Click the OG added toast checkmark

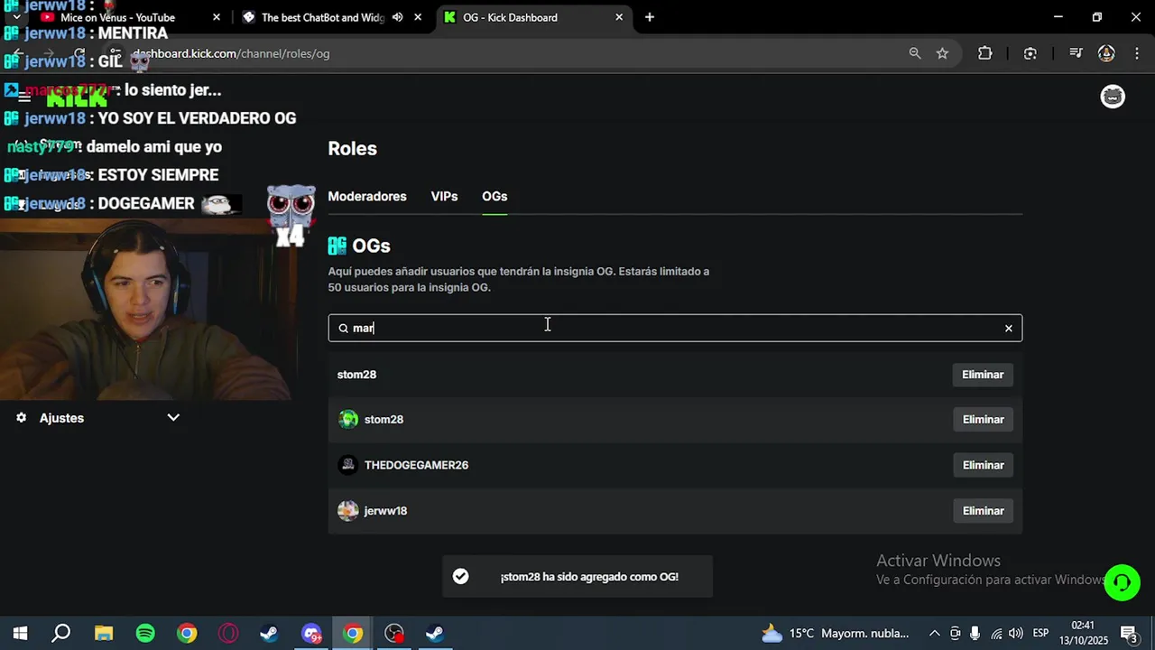(460, 576)
